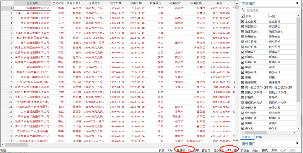
Task: Click 观测数: 343,818 in status bar
Action: (226, 150)
